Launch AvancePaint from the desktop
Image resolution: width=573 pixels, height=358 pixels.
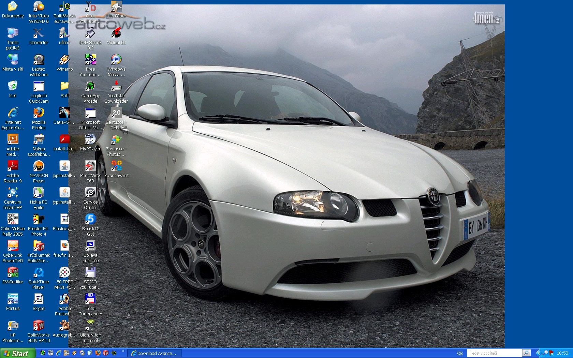(x=116, y=166)
